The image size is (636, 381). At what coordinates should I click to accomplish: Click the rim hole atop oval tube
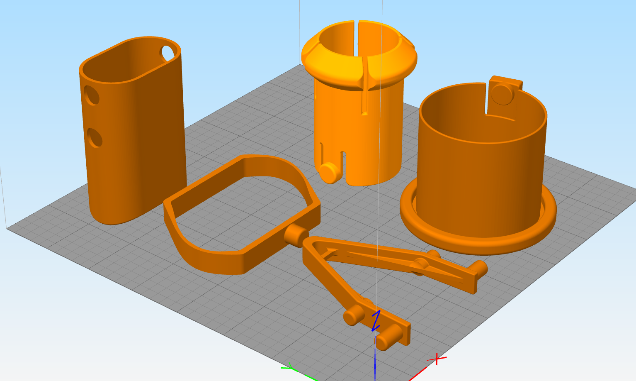(x=168, y=53)
